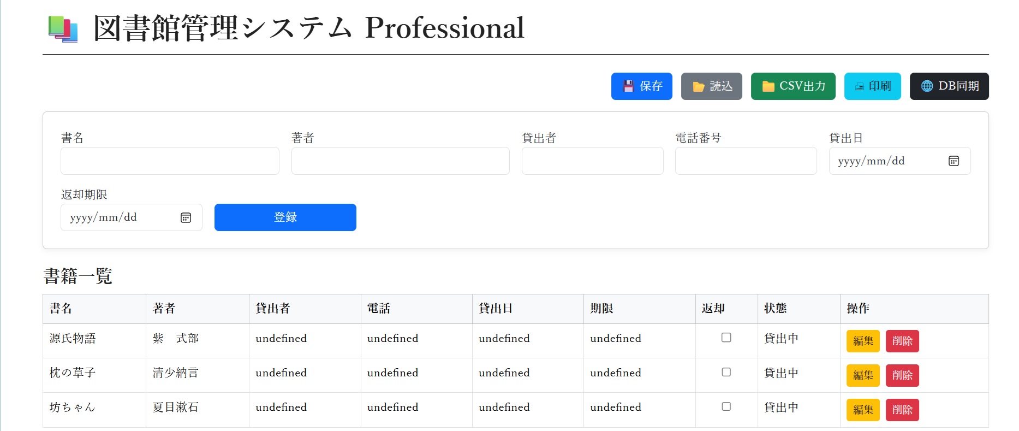The image size is (1019, 431).
Task: Click the printer 印刷 print button
Action: click(x=872, y=86)
